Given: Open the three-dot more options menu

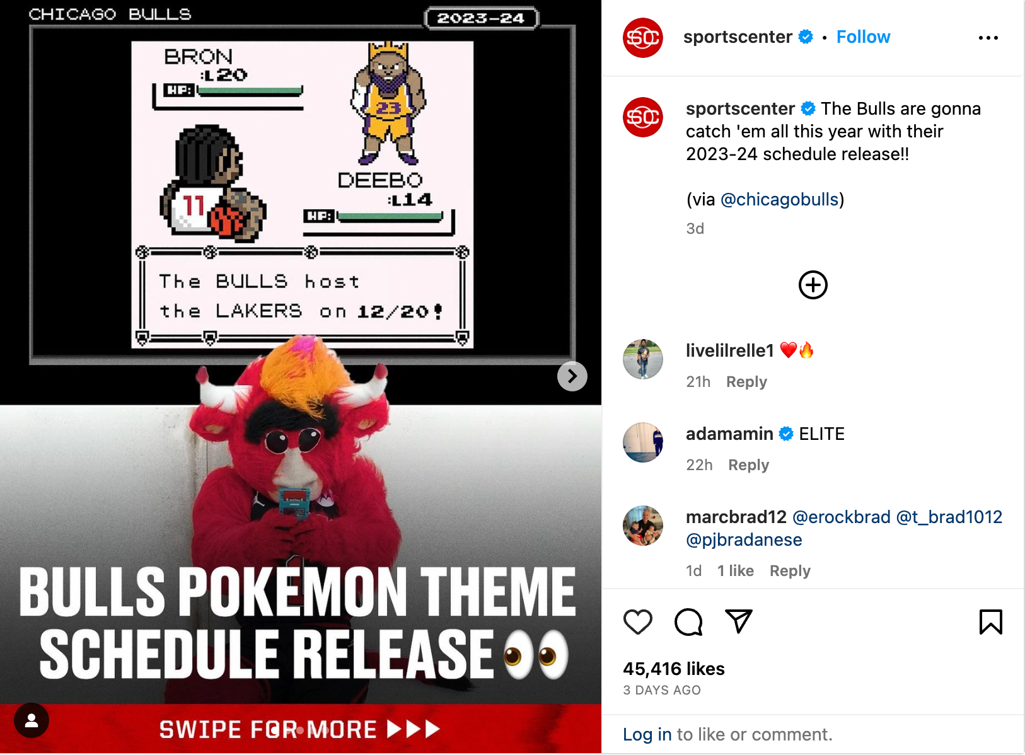Looking at the screenshot, I should coord(988,38).
